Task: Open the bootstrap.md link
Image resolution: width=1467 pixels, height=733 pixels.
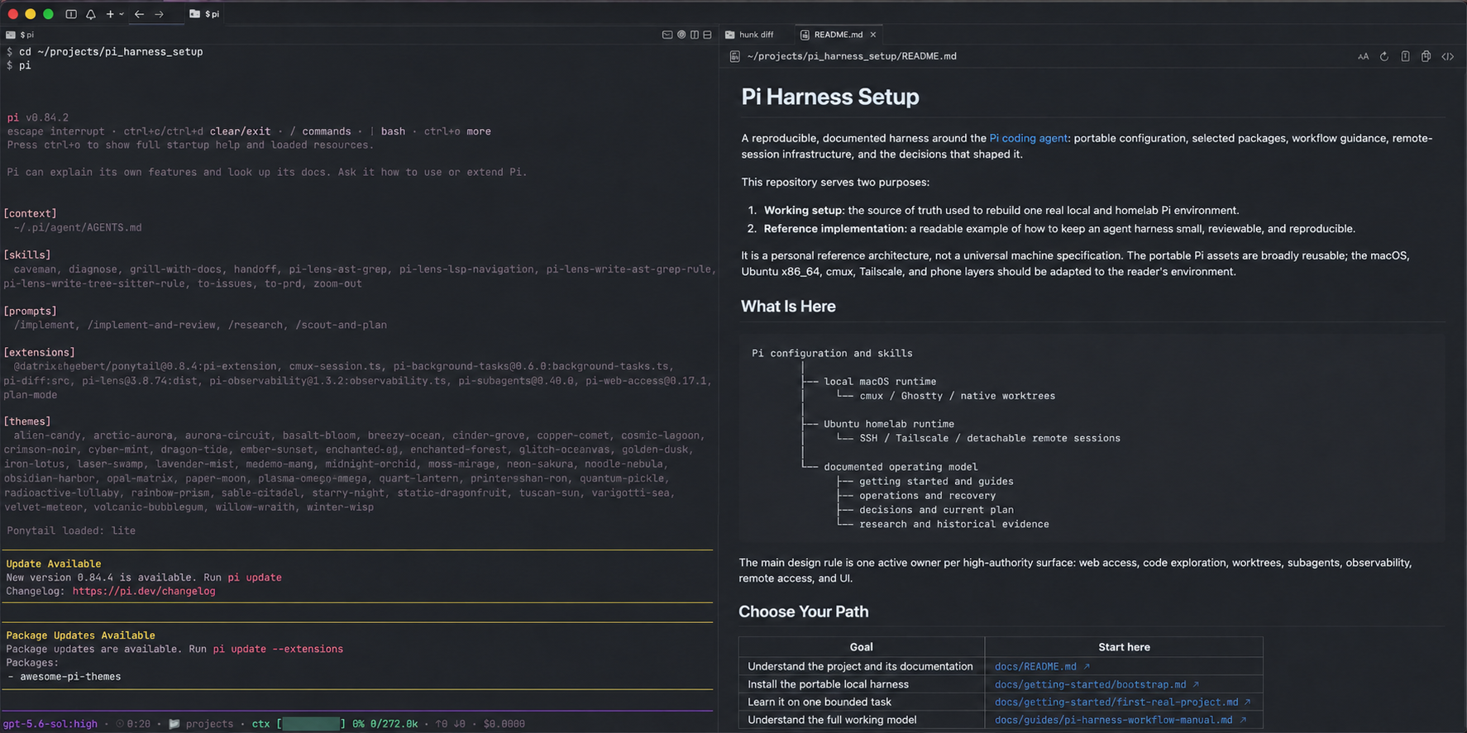Action: tap(1090, 684)
